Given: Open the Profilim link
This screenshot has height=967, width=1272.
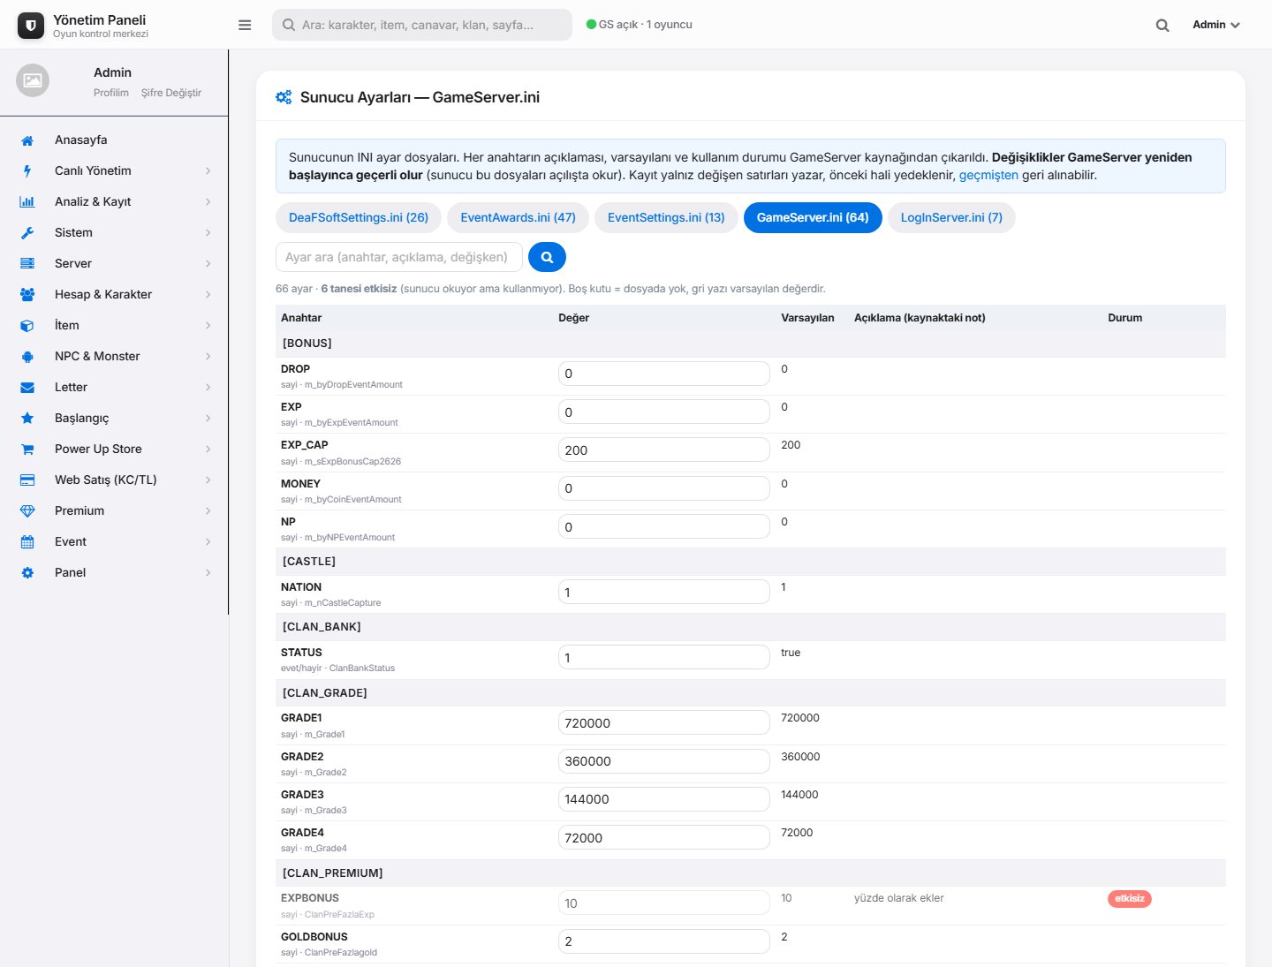Looking at the screenshot, I should pos(111,93).
